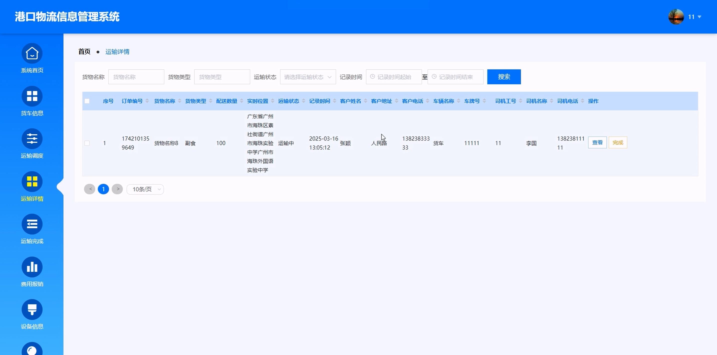
Task: Click the user avatar picture
Action: [676, 17]
